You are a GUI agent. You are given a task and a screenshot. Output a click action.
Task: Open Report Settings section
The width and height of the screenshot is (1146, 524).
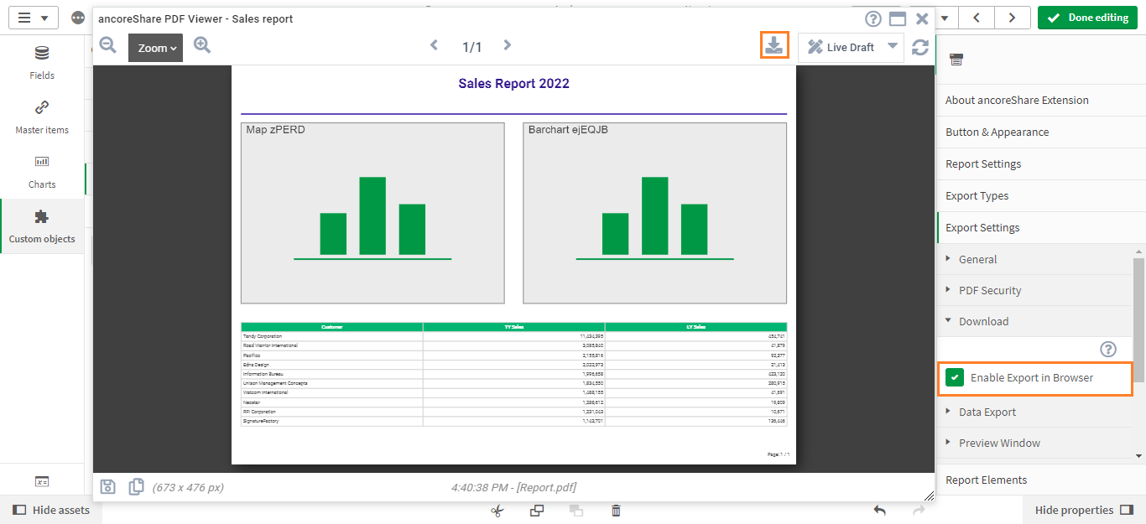coord(1040,163)
